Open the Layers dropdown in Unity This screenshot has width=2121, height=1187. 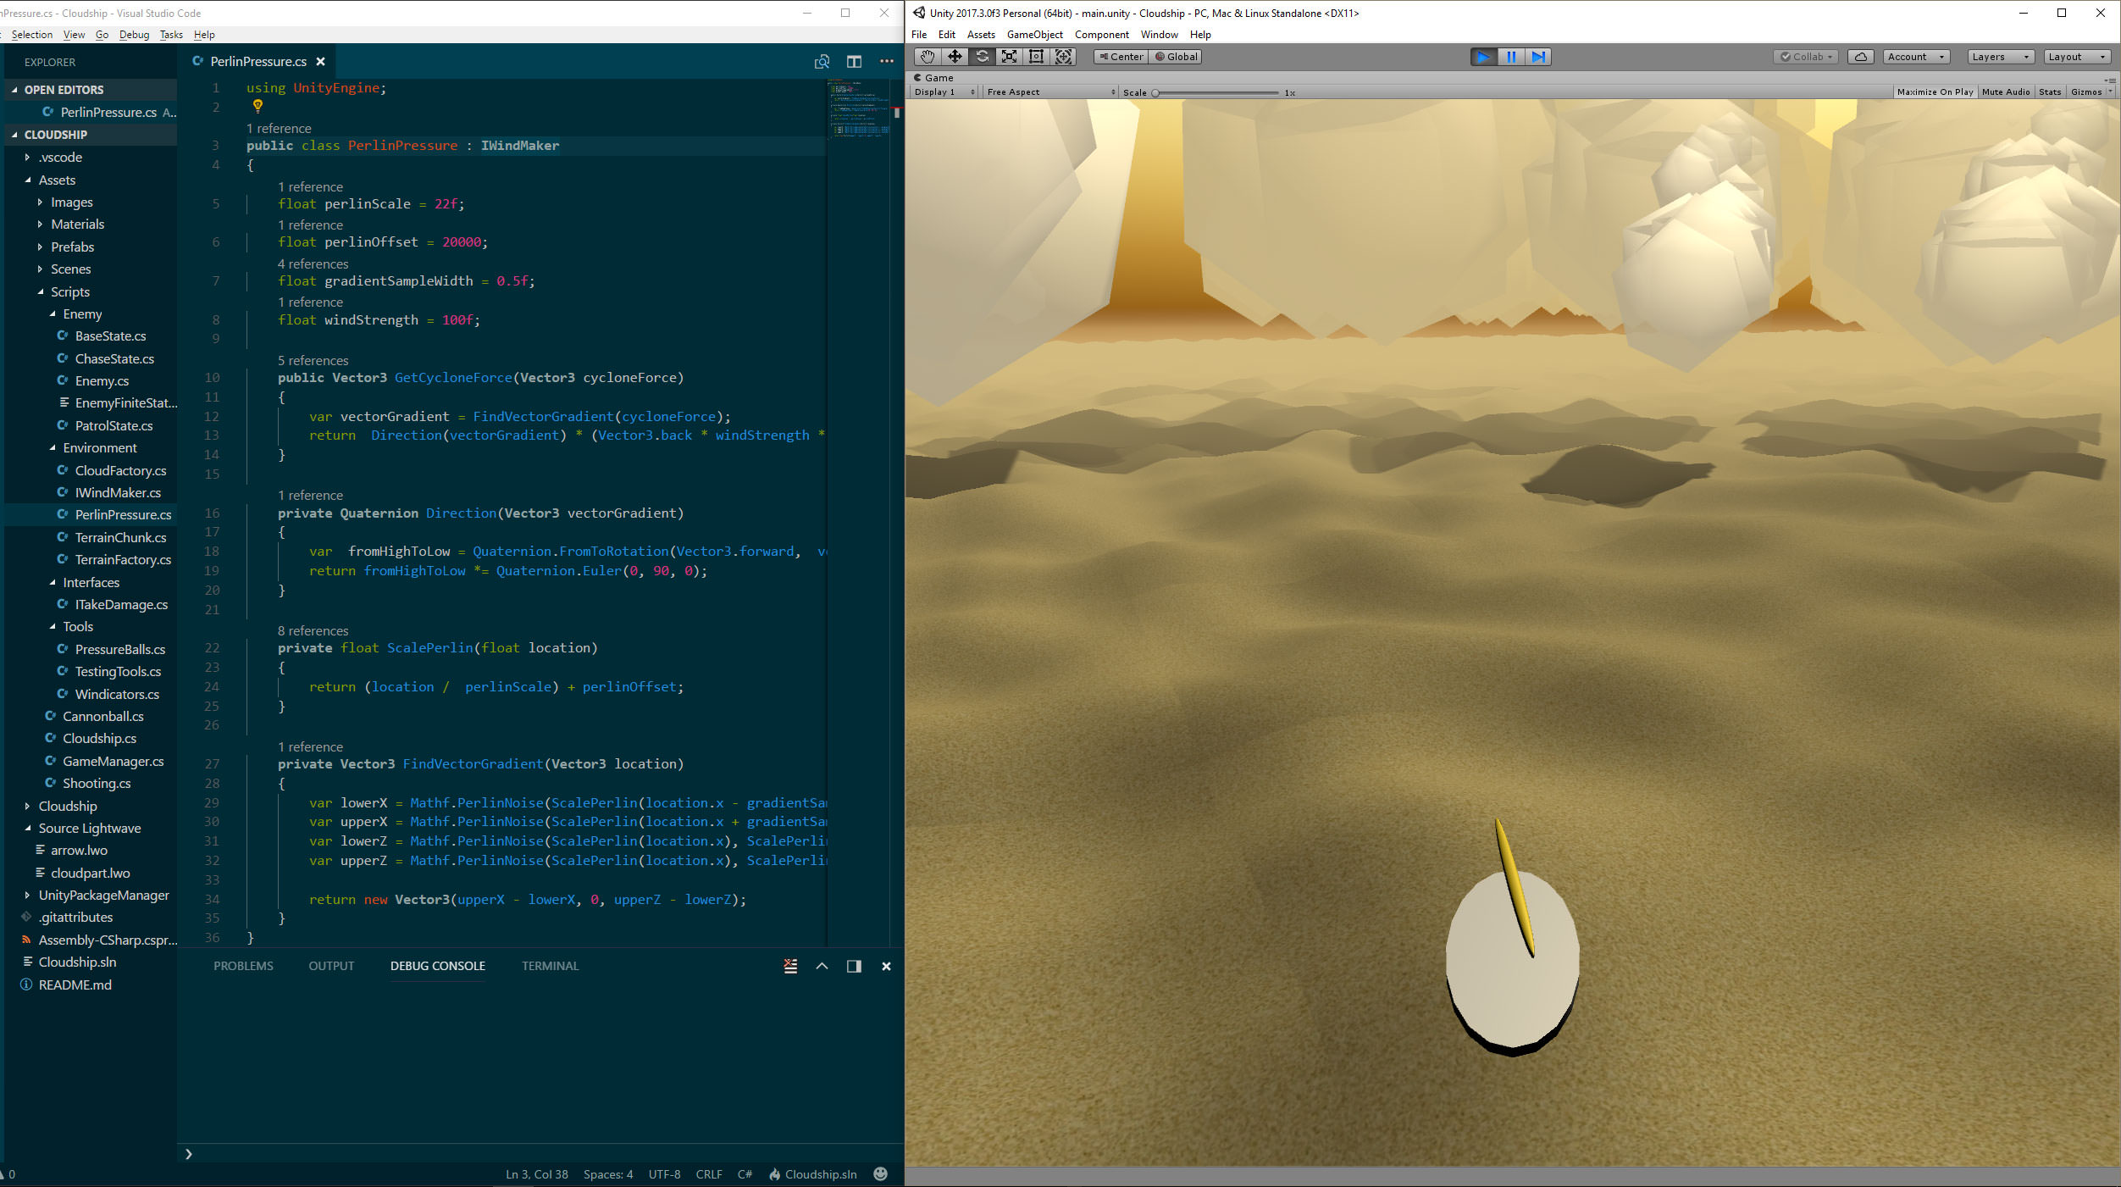2000,57
